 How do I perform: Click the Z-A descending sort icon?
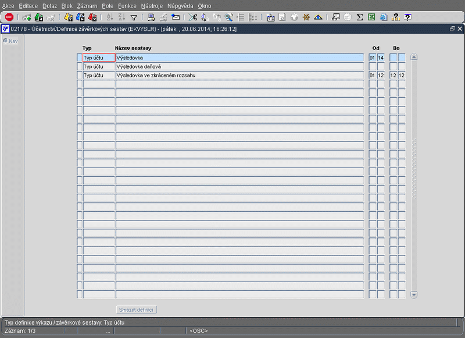(x=121, y=17)
